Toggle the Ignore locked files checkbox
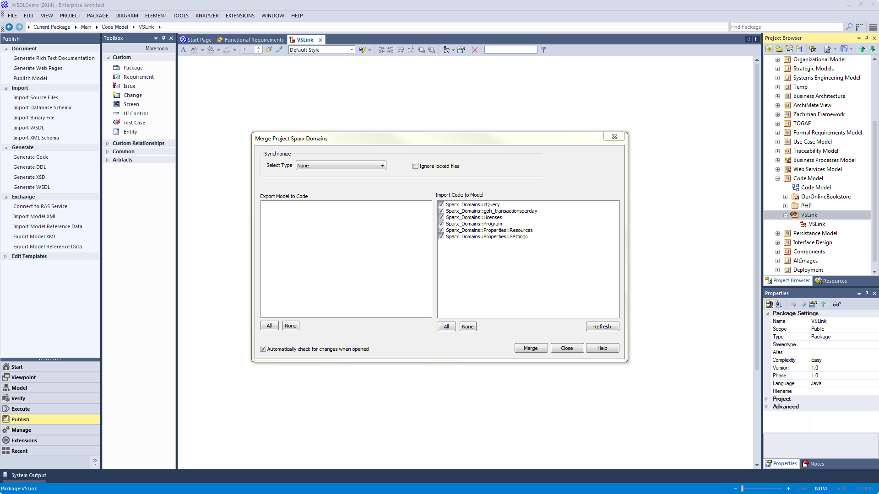The width and height of the screenshot is (879, 494). [415, 166]
